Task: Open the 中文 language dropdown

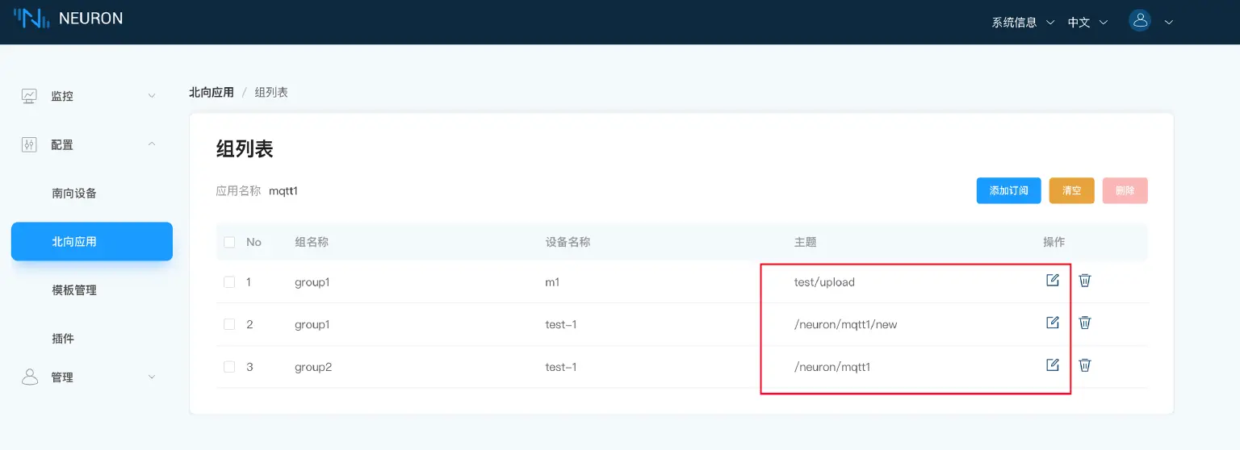Action: coord(1087,23)
